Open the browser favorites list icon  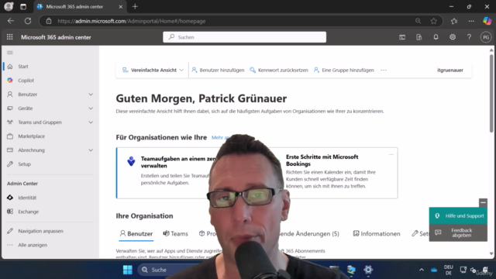454,21
